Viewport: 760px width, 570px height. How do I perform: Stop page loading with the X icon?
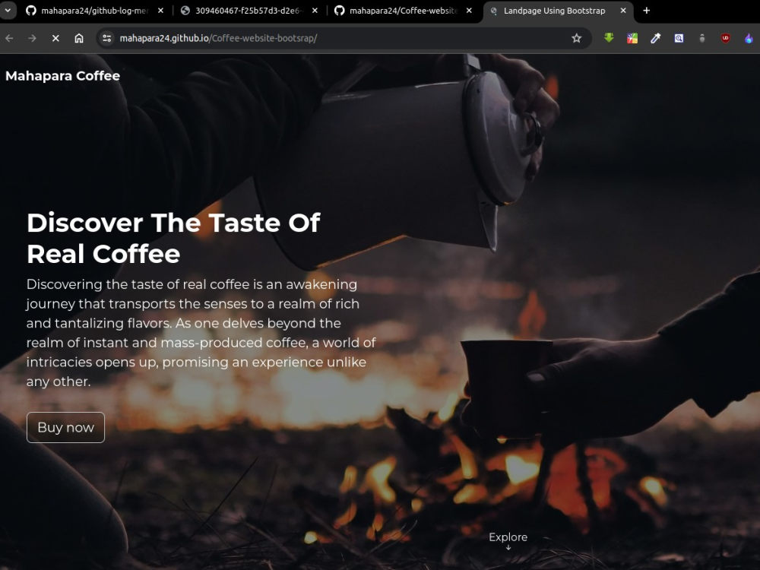[55, 38]
